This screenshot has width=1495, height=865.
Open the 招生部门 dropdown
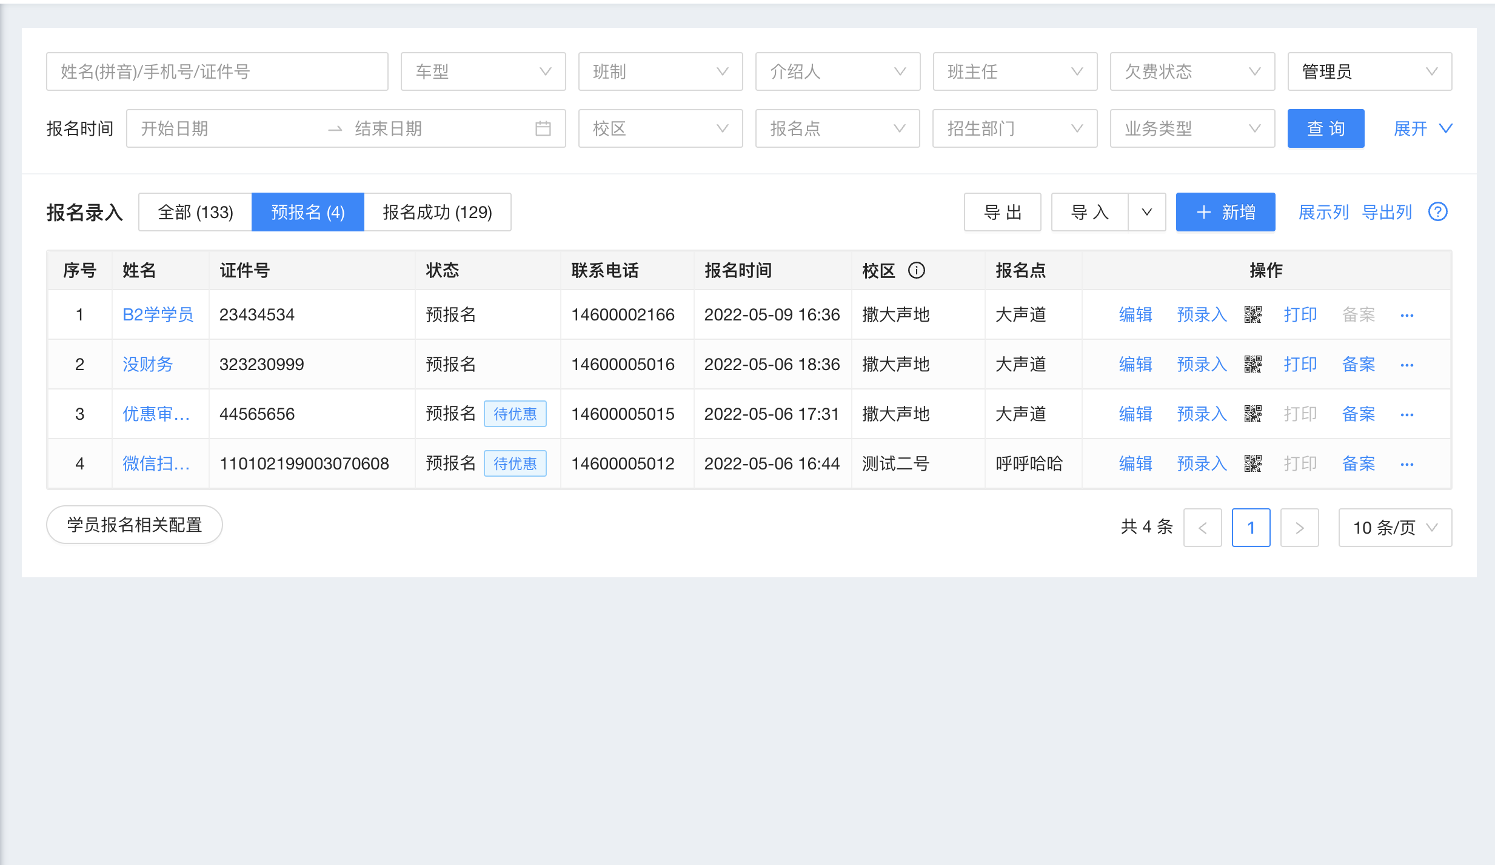(1015, 128)
